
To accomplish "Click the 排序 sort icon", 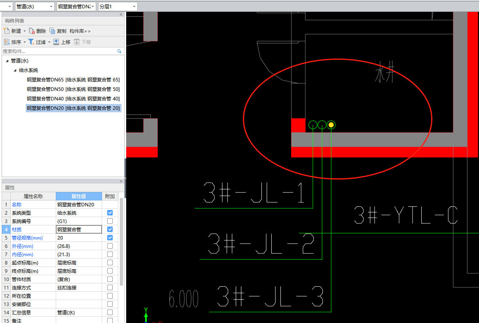I will point(6,42).
